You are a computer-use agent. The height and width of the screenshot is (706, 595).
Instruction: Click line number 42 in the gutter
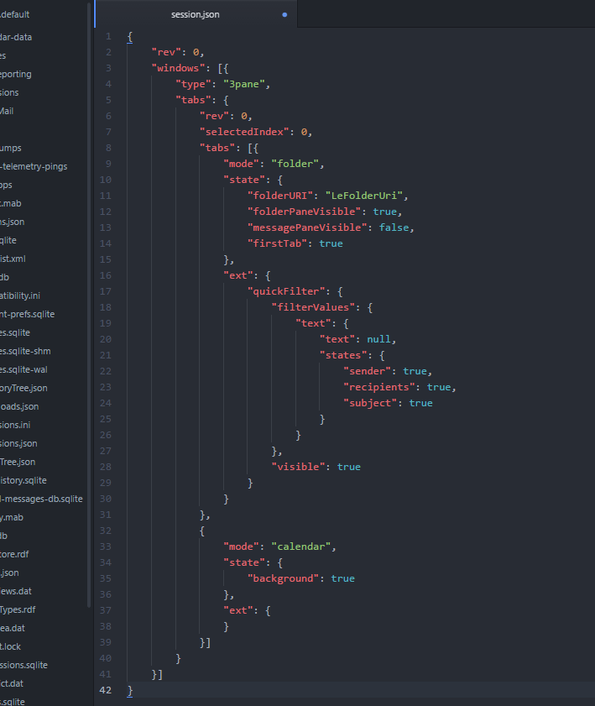click(x=105, y=690)
